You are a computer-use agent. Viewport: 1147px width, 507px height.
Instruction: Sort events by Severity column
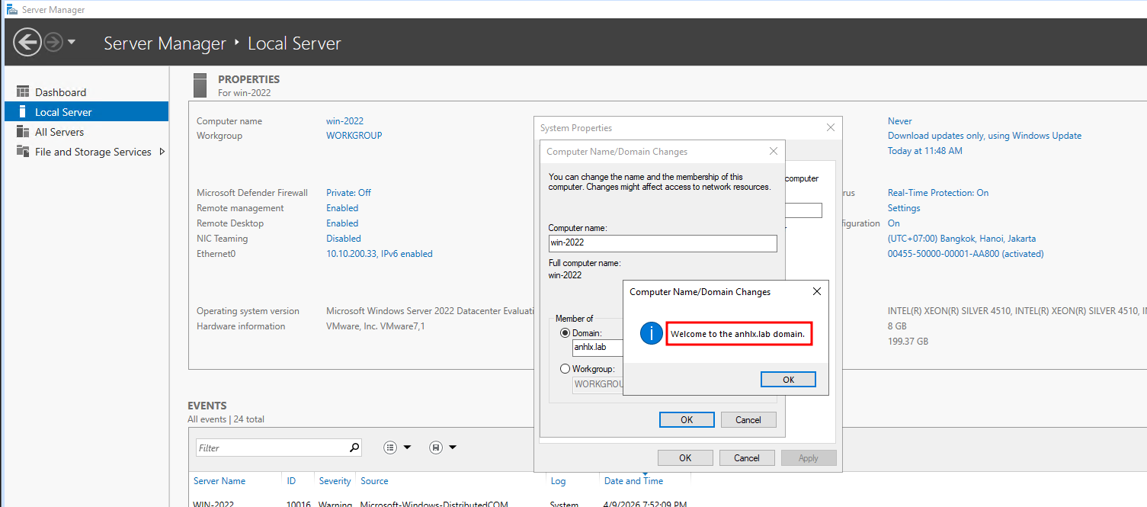[335, 481]
